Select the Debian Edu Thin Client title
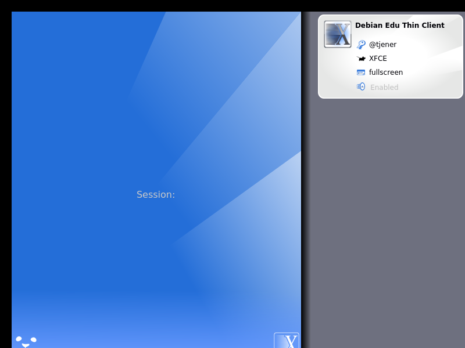Image resolution: width=465 pixels, height=348 pixels. (x=399, y=26)
